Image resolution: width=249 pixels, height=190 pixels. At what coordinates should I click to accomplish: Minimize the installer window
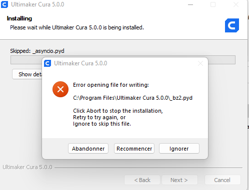click(x=190, y=4)
